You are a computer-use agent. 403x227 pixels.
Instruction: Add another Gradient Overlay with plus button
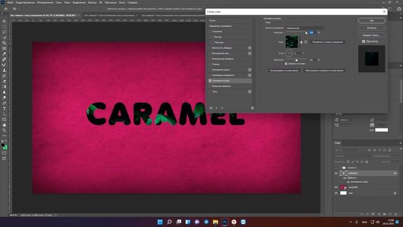(249, 75)
